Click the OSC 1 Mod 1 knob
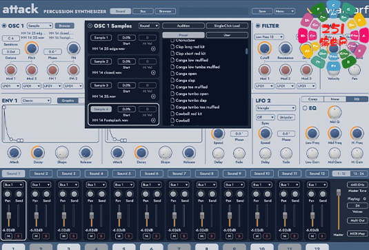 10,70
